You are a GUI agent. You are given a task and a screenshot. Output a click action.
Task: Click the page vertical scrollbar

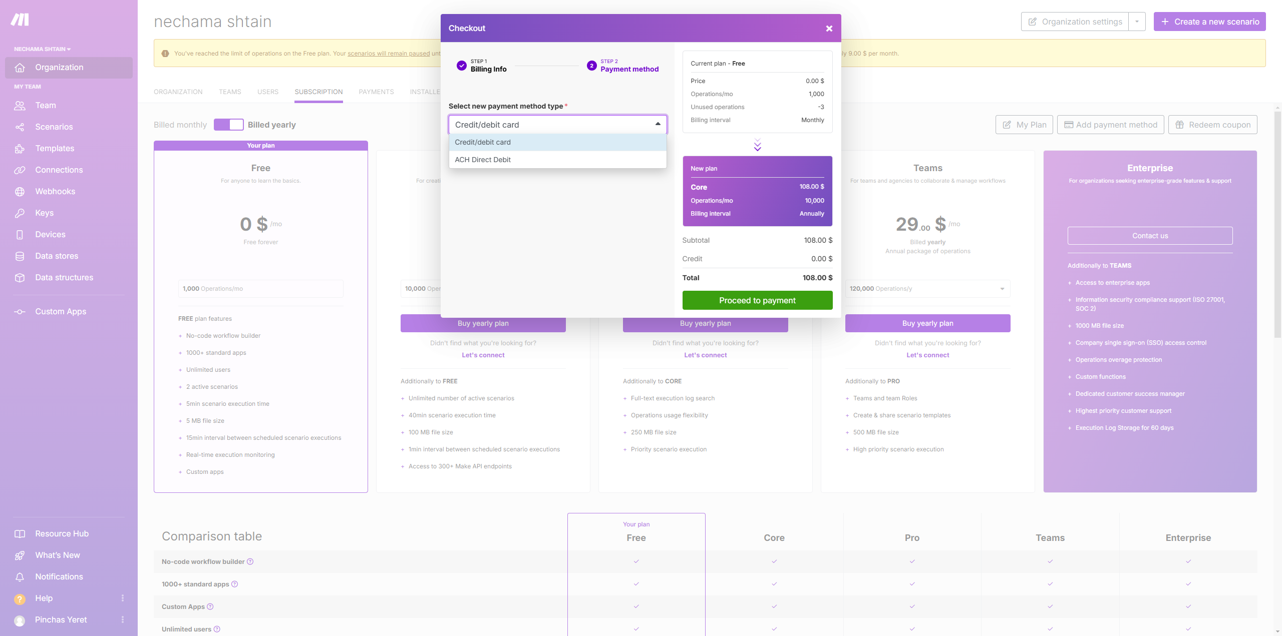(x=1277, y=225)
